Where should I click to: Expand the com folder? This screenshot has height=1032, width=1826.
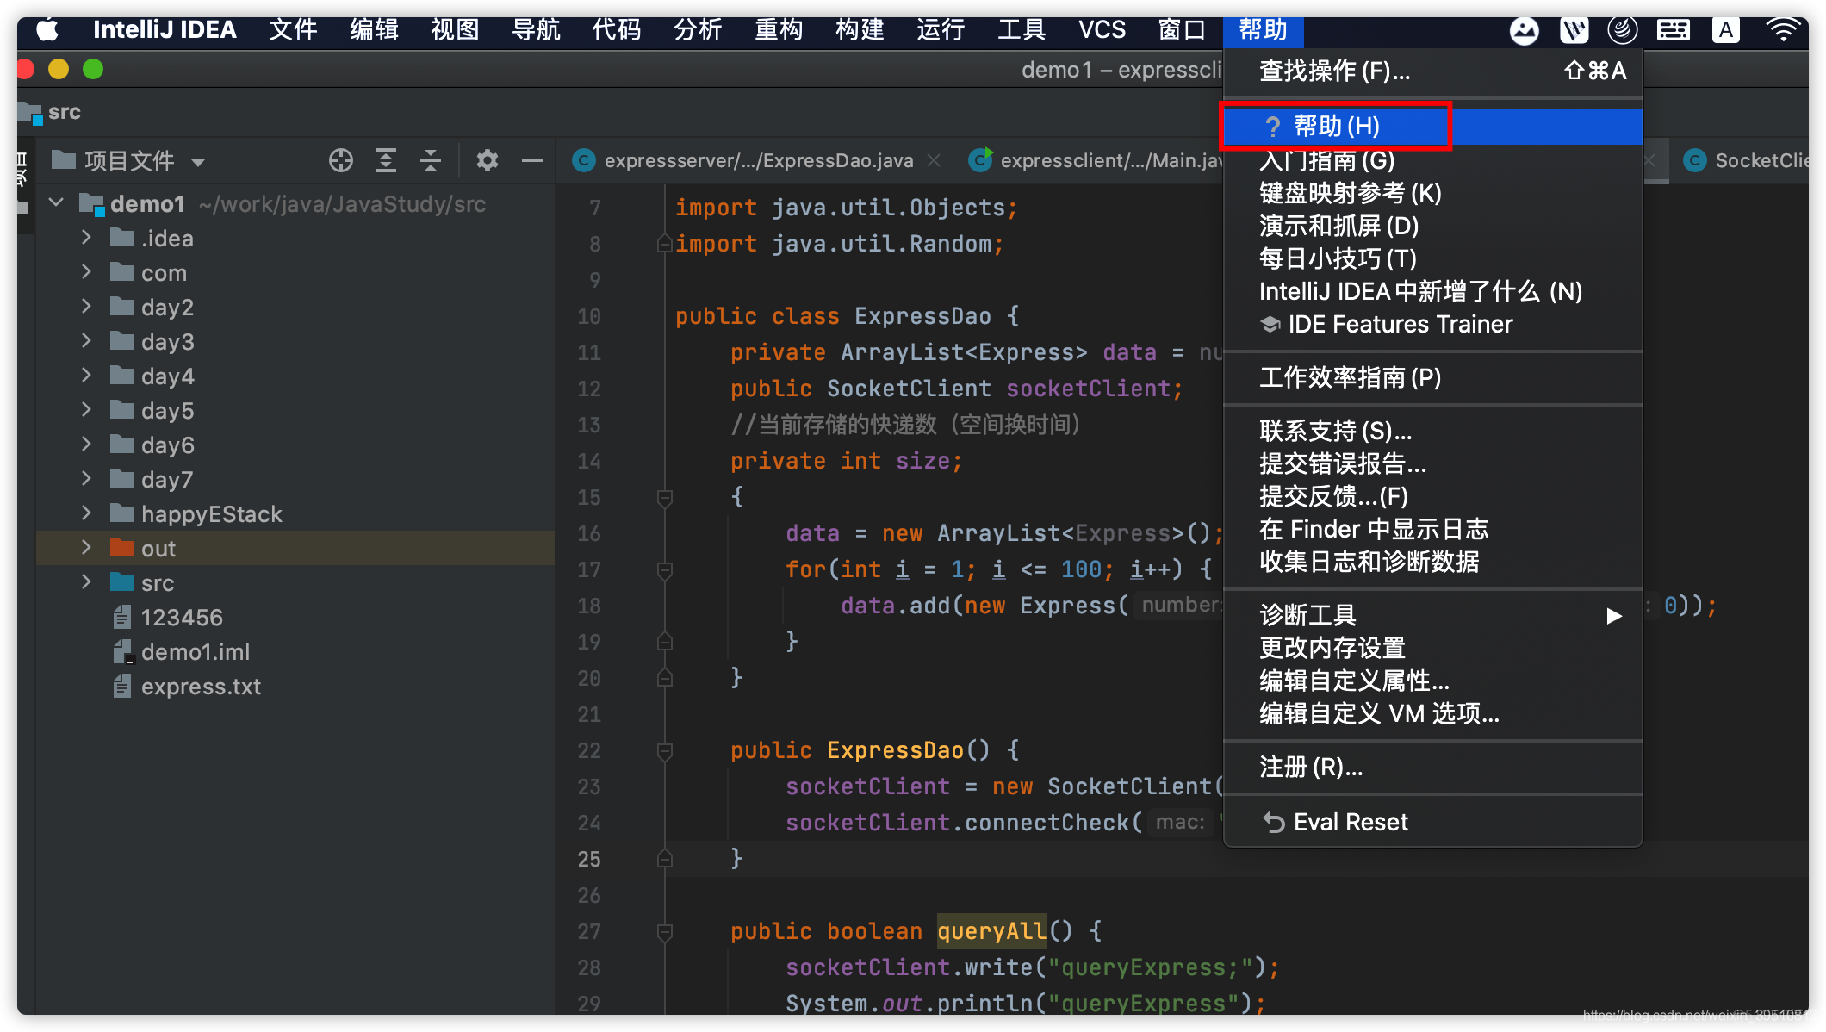point(86,272)
